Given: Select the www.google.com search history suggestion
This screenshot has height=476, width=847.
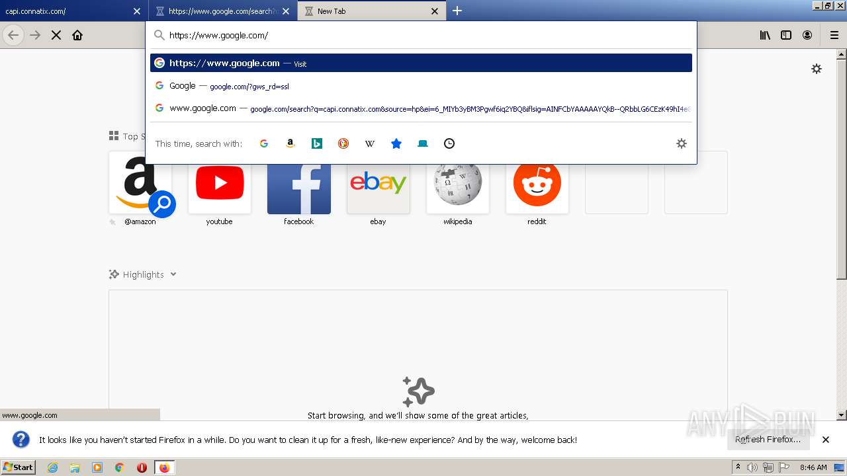Looking at the screenshot, I should pyautogui.click(x=421, y=108).
